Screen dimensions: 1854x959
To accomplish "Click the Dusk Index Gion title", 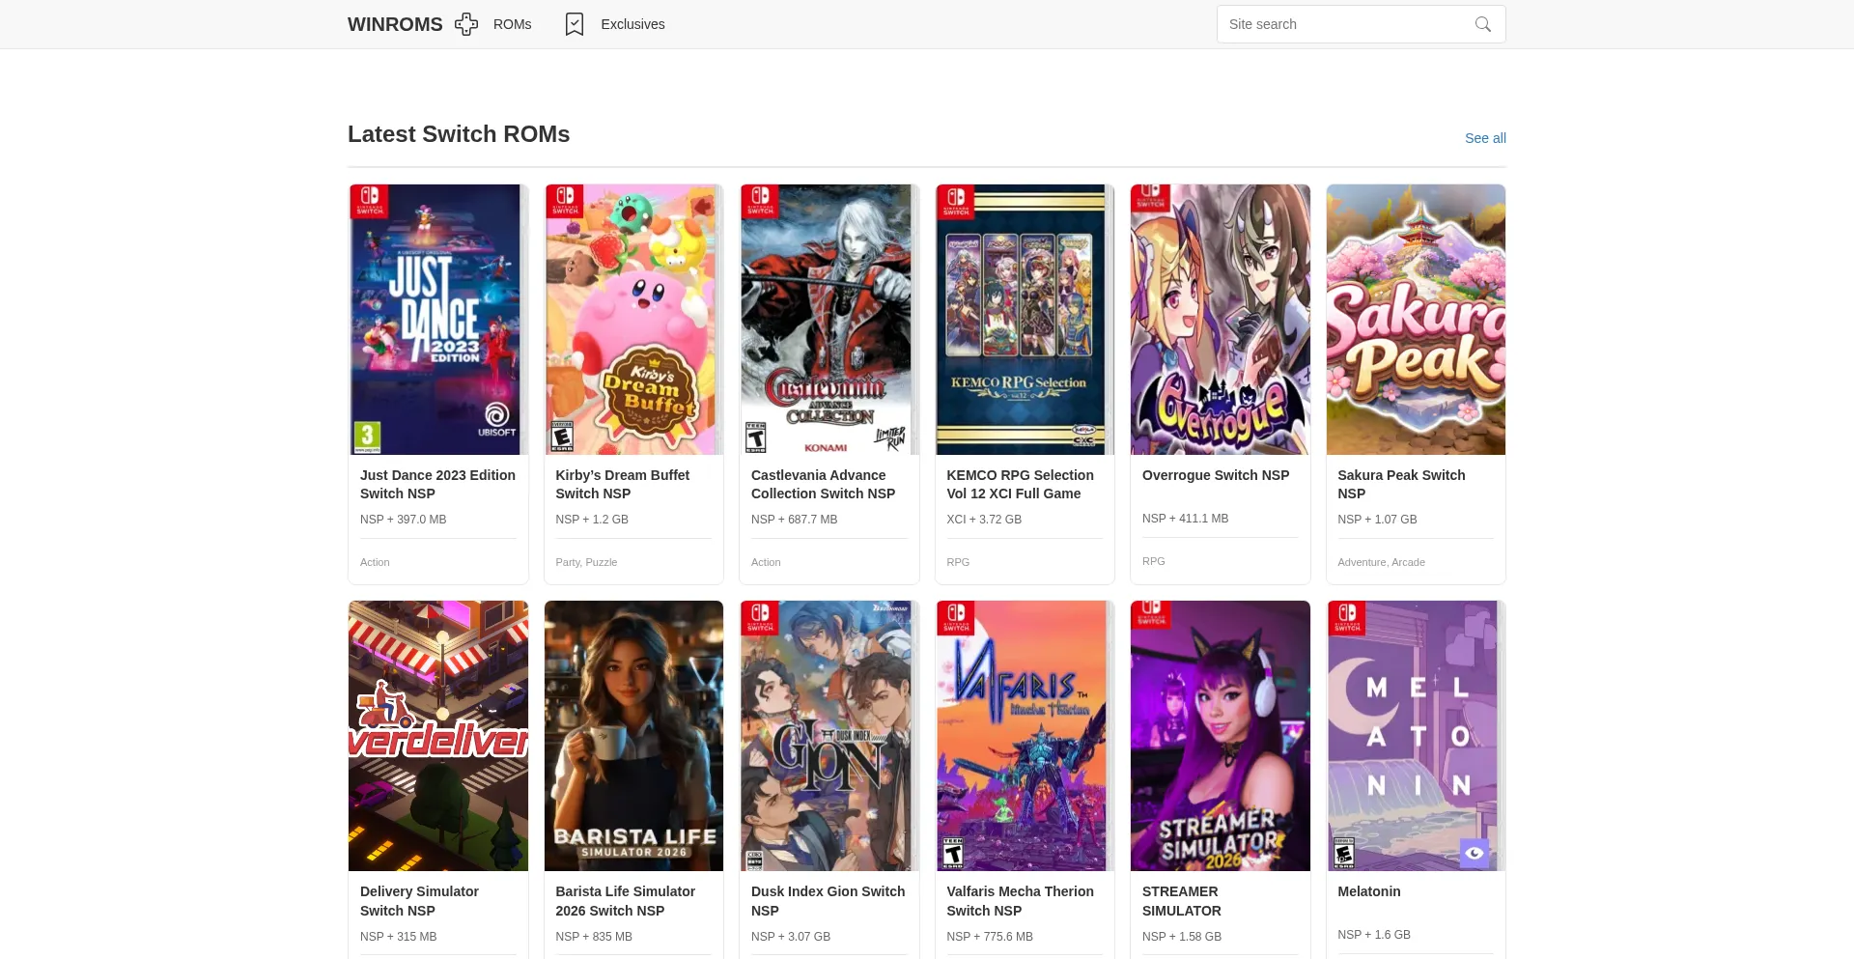I will (x=829, y=901).
